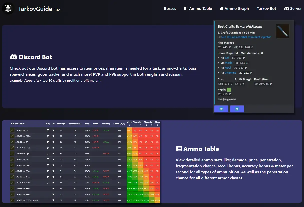
Task: Go to next craft page arrow
Action: tap(237, 109)
